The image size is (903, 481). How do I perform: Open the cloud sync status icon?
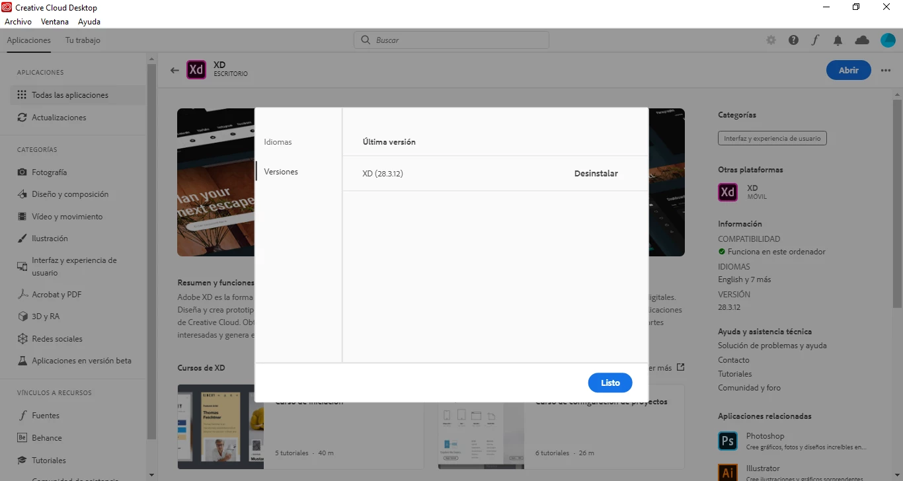(x=862, y=40)
